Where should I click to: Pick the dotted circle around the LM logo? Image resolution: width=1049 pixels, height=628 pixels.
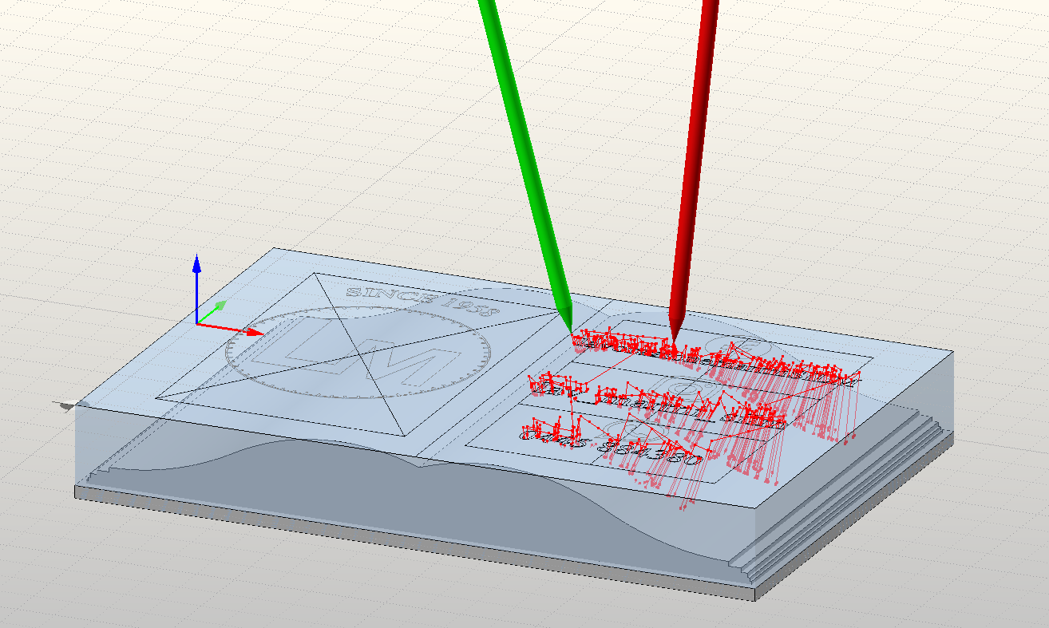(x=357, y=353)
